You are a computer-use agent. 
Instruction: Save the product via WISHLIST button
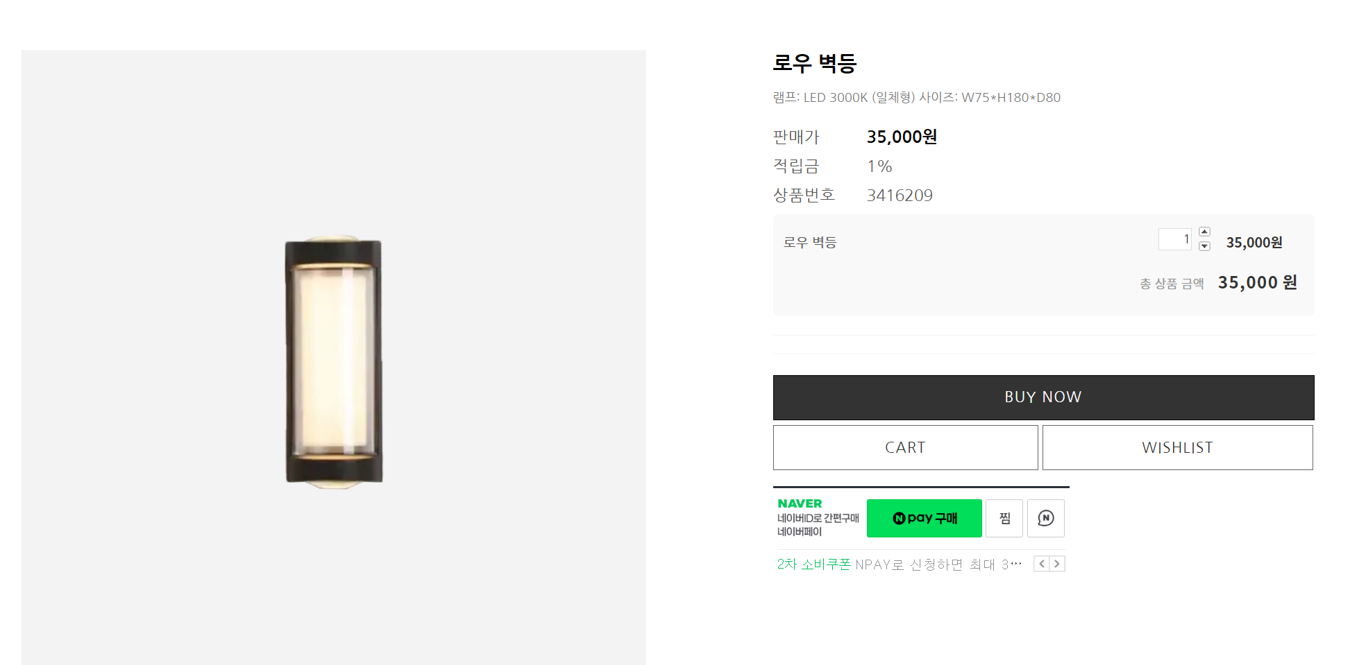tap(1177, 447)
